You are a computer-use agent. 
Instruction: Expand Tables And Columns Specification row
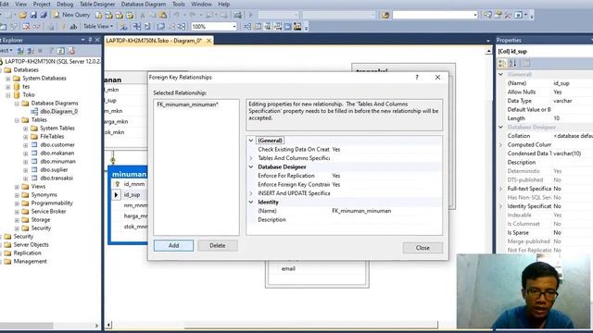(251, 158)
